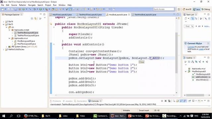This screenshot has width=212, height=119.
Task: Click Firefox icon in Windows taskbar
Action: (26, 116)
